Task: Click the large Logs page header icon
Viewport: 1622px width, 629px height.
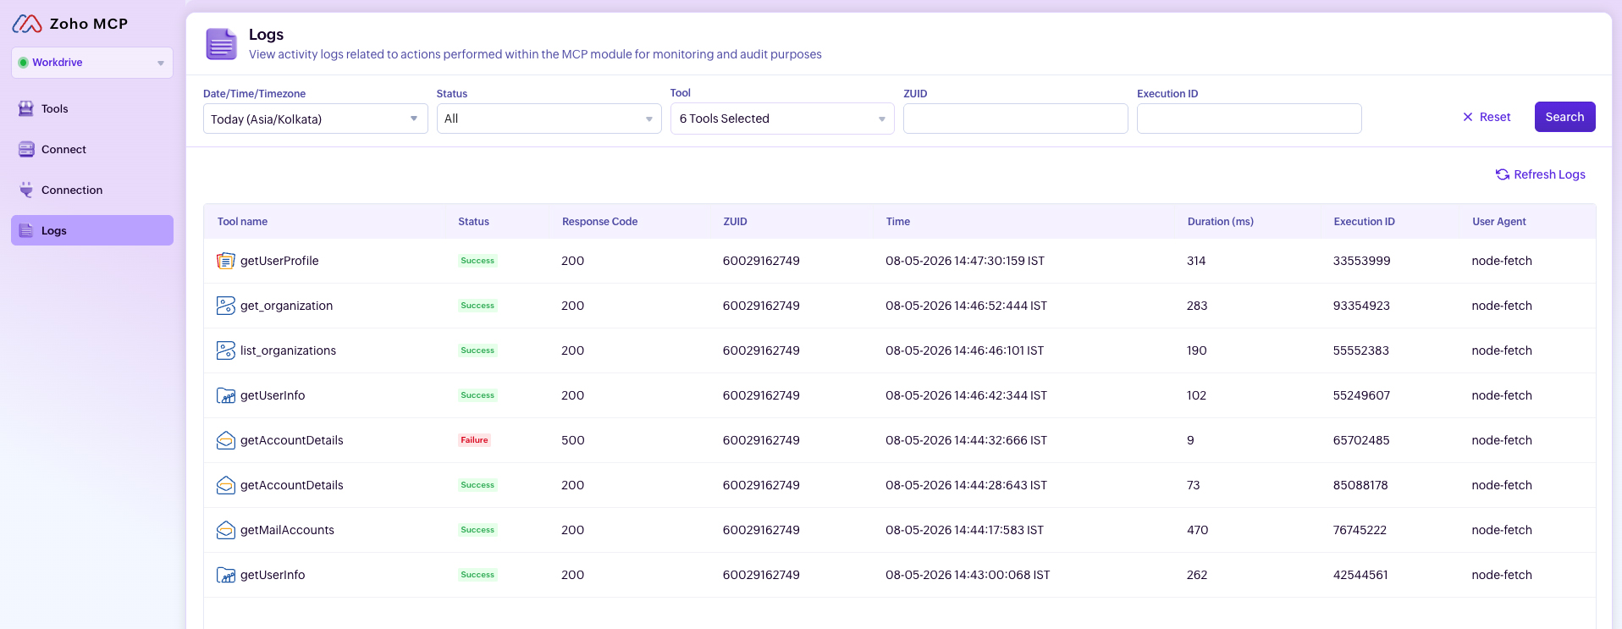Action: (222, 44)
